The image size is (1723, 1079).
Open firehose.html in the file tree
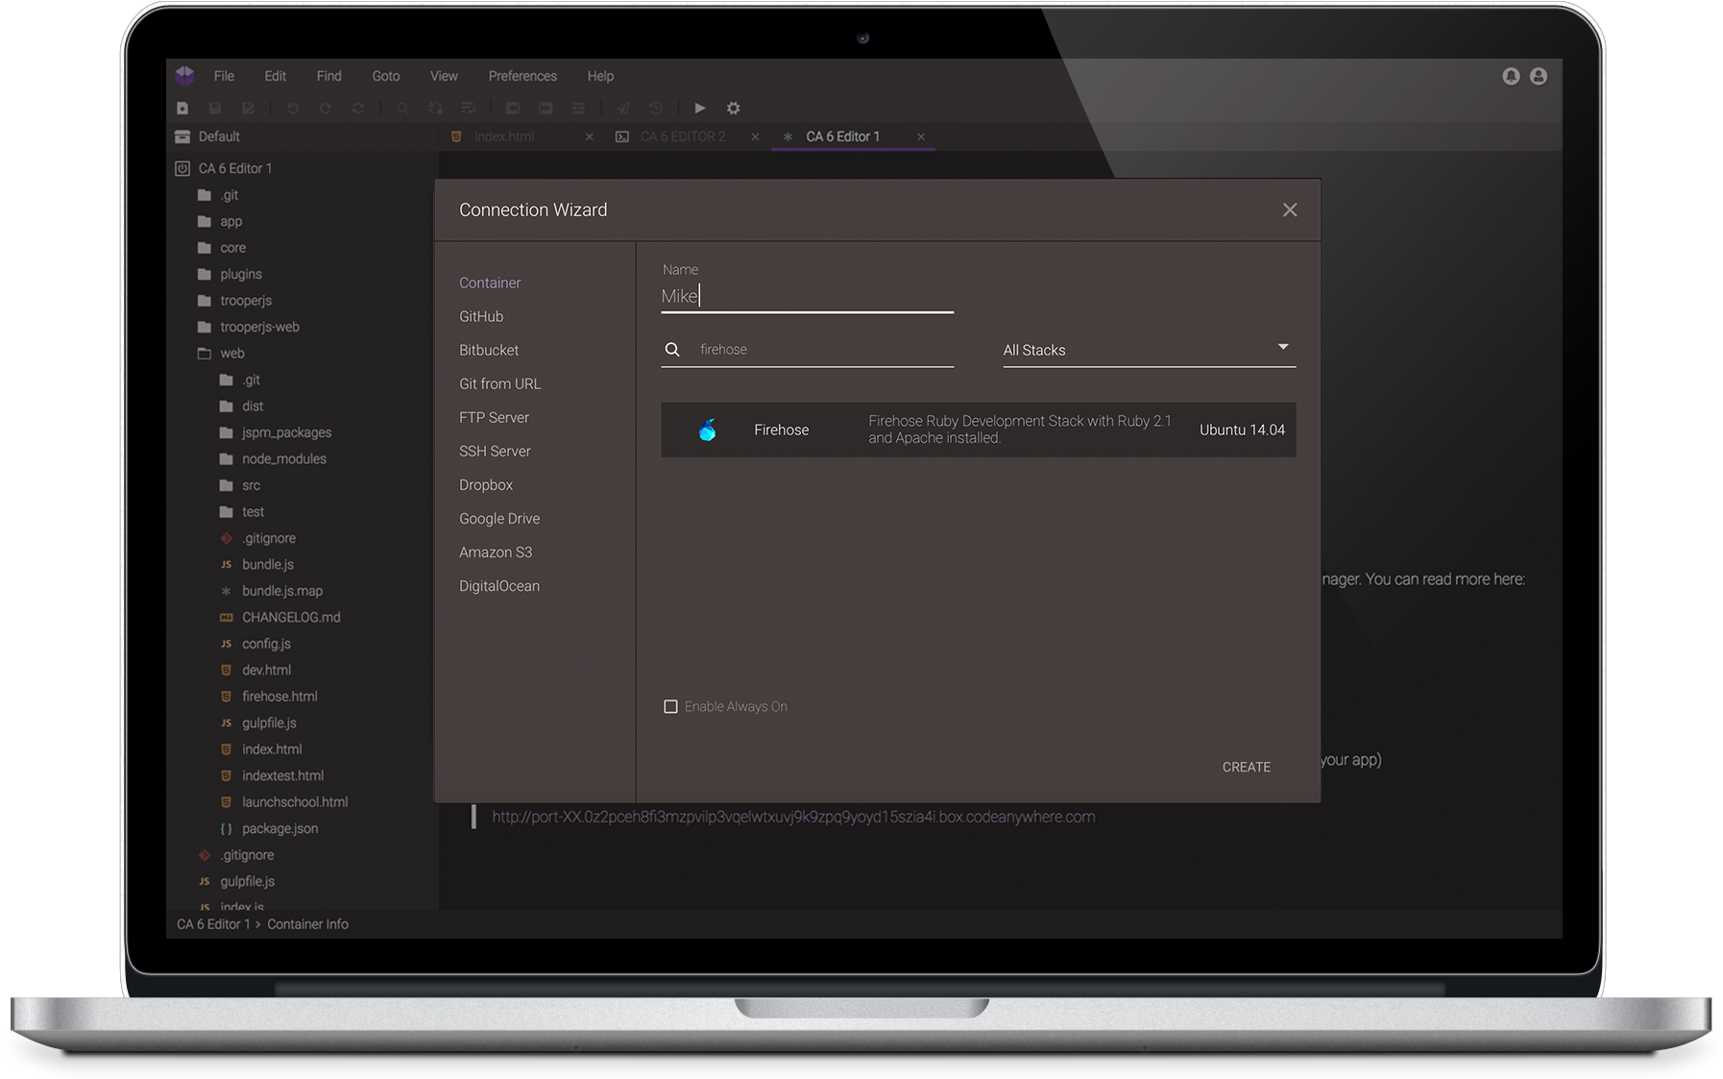279,697
